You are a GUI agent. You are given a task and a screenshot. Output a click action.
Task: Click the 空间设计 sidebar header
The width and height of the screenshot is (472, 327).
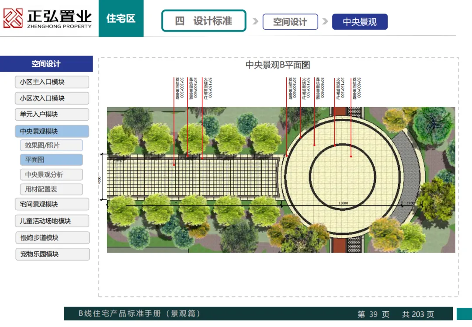coord(46,64)
